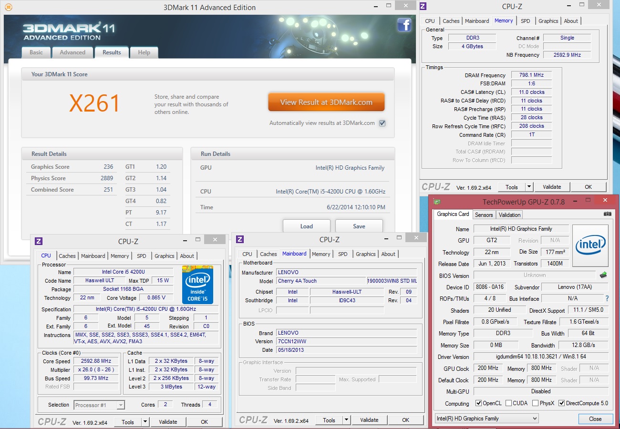Viewport: 620px width, 429px height.
Task: Click OK in CPU-Z Mainboard window
Action: click(x=405, y=420)
